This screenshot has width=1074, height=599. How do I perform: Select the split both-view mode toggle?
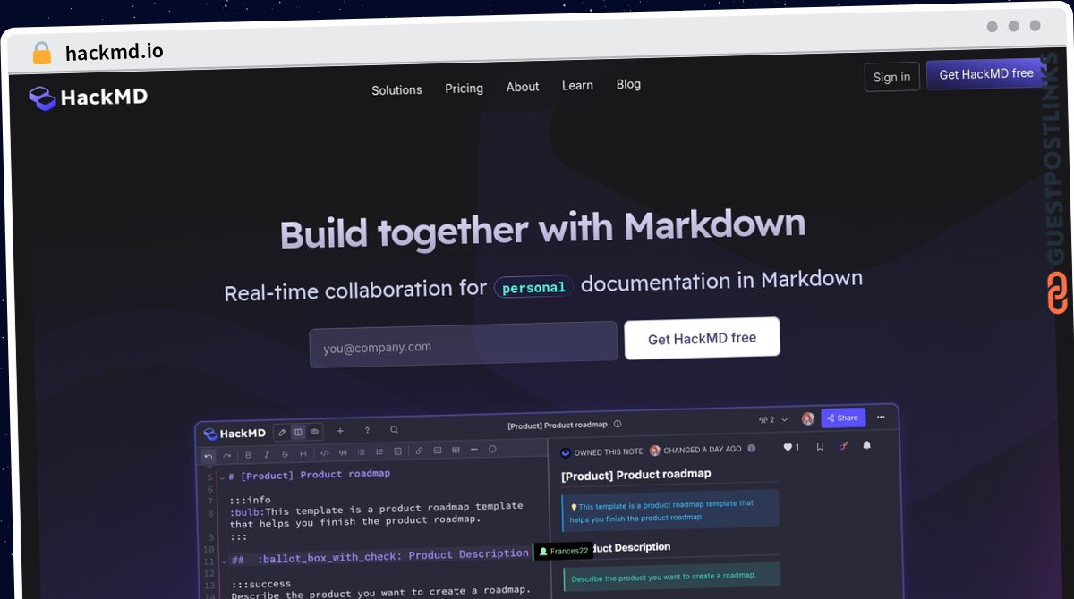click(298, 432)
